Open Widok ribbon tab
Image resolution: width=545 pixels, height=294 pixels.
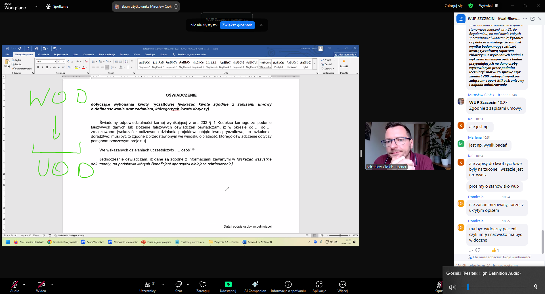pos(137,54)
